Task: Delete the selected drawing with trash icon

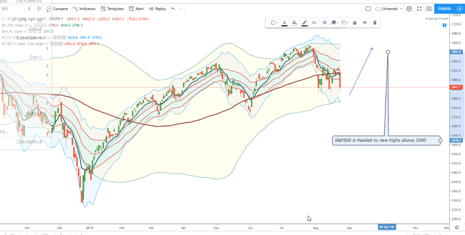Action: [x=375, y=23]
